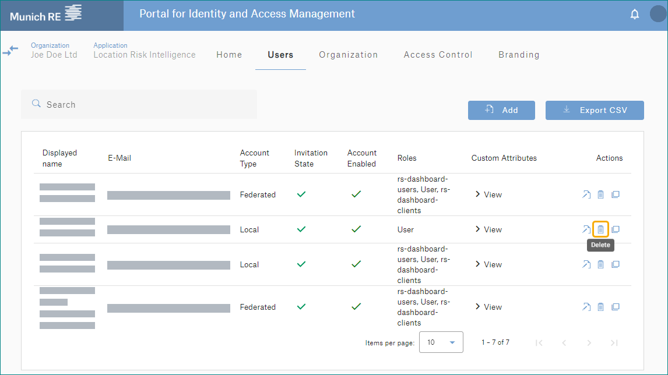The height and width of the screenshot is (375, 668).
Task: Open the Branding tab
Action: (x=519, y=55)
